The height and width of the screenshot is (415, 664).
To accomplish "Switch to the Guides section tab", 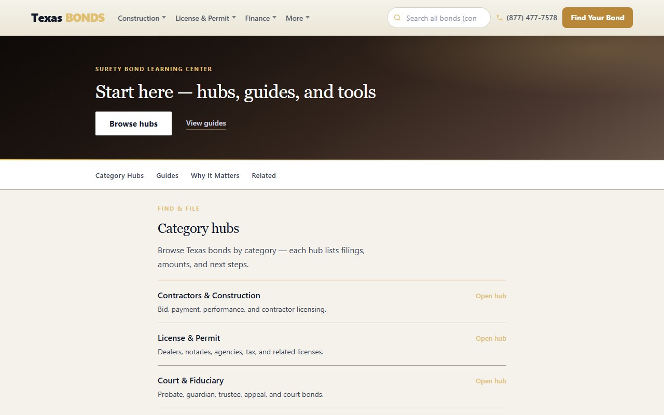I will point(168,175).
